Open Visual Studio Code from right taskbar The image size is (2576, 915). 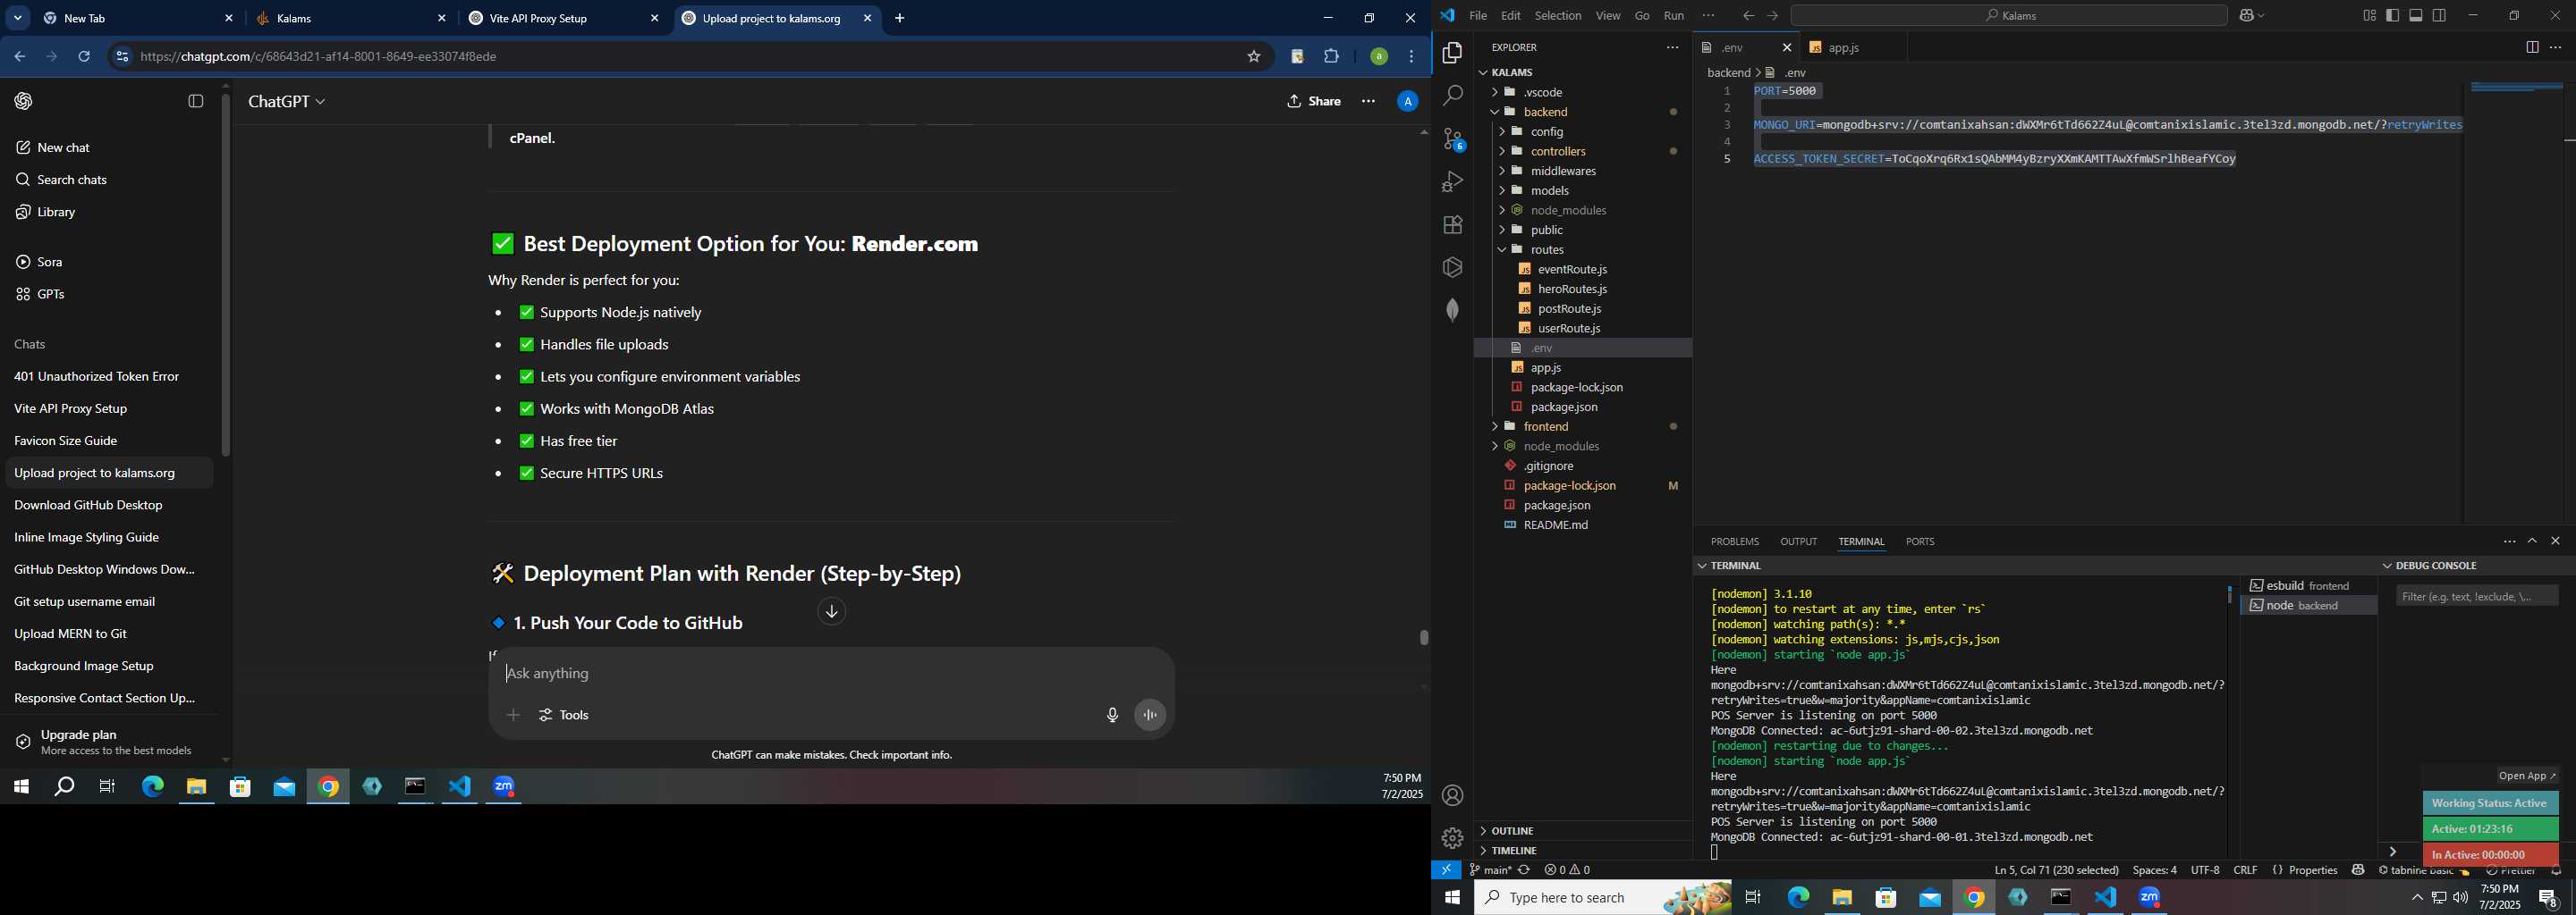[2105, 897]
